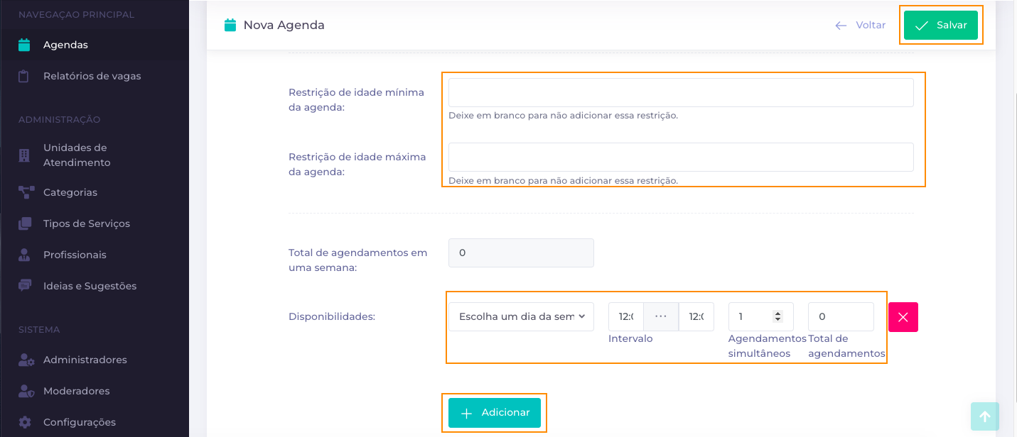Open the Moderadores menu item
This screenshot has height=437, width=1017.
tap(76, 391)
